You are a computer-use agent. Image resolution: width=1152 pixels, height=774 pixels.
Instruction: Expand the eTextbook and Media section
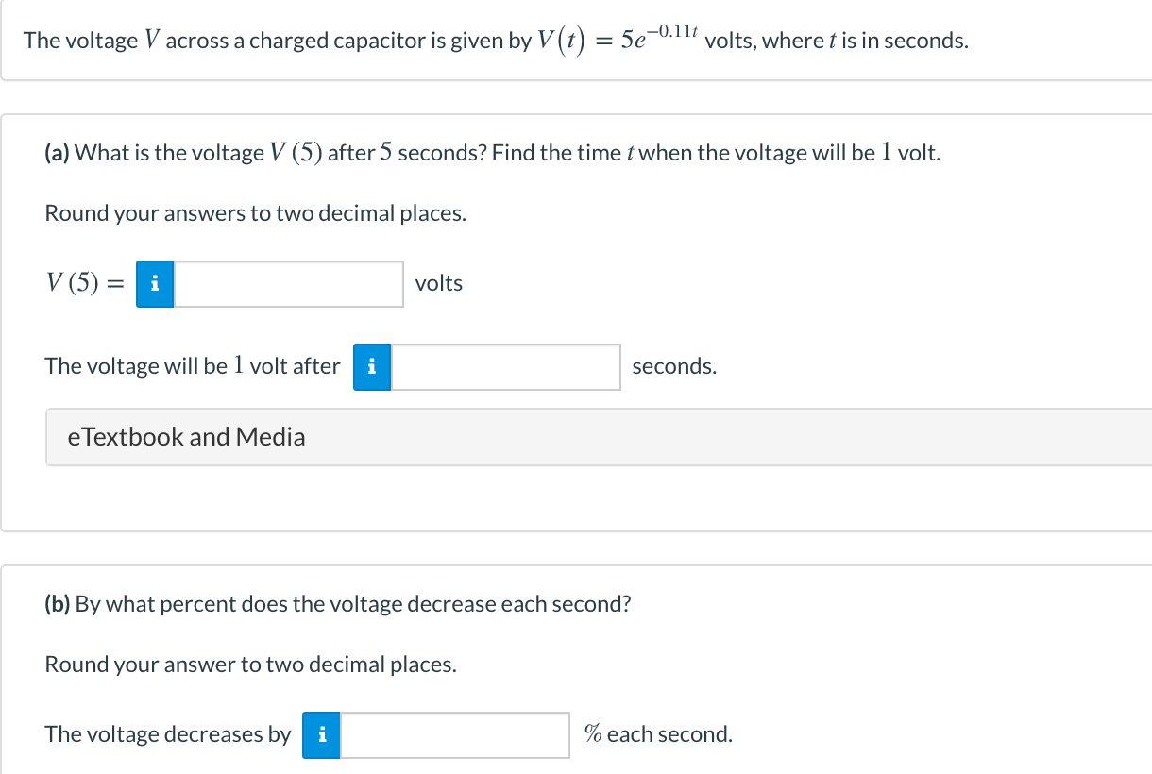[187, 437]
